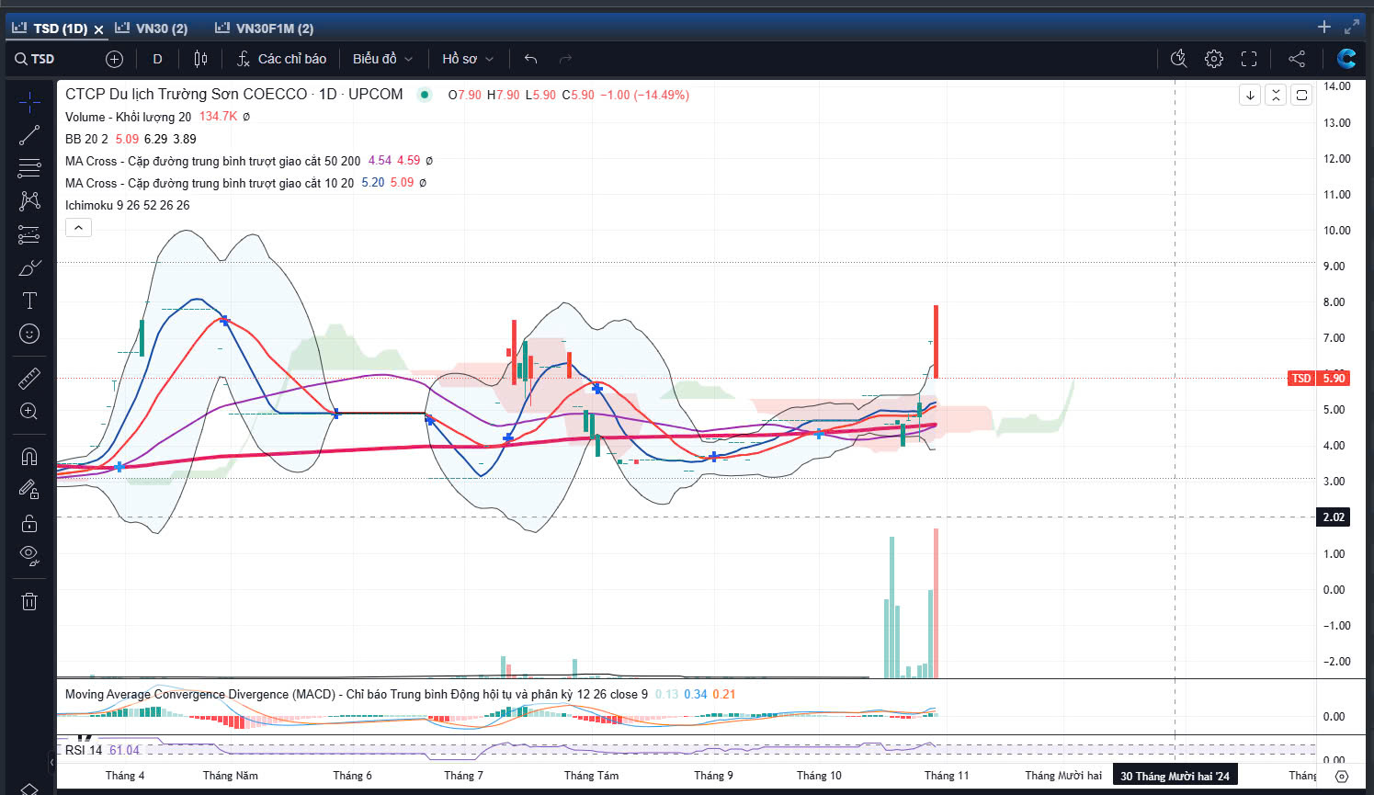Select the Volume - Khối lượng 20 legend
This screenshot has width=1374, height=795.
point(128,117)
